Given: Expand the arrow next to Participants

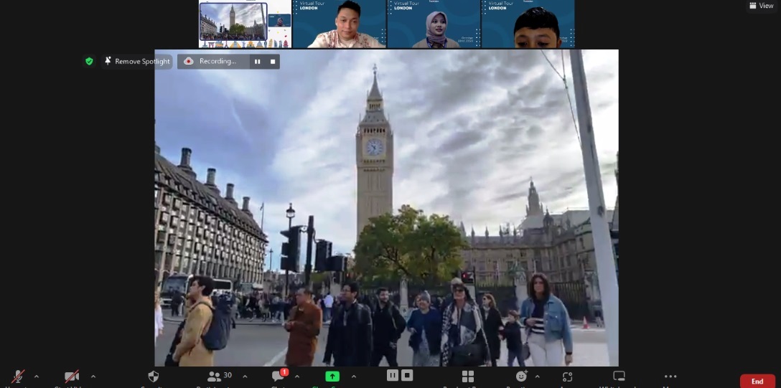Looking at the screenshot, I should (245, 377).
